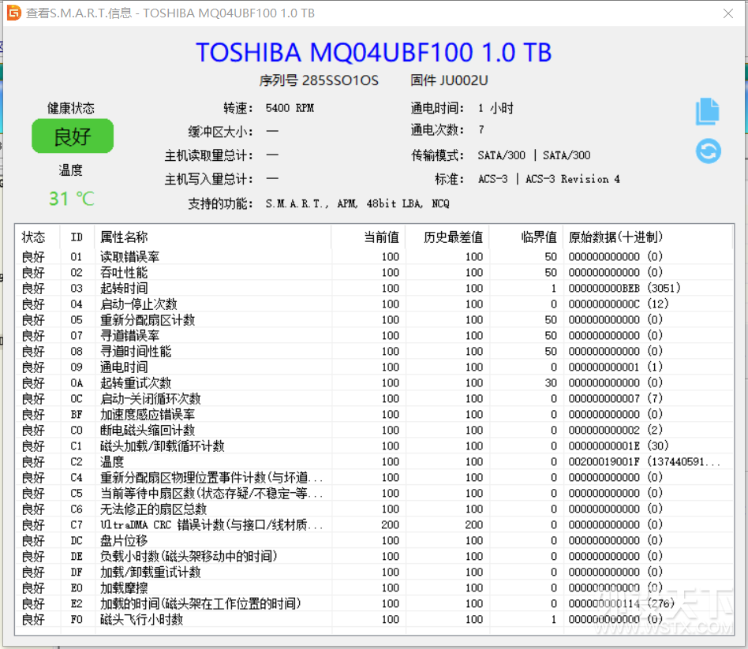The height and width of the screenshot is (649, 748).
Task: Click the SATA/300 | SATA/300 transfer mode value
Action: [x=534, y=155]
